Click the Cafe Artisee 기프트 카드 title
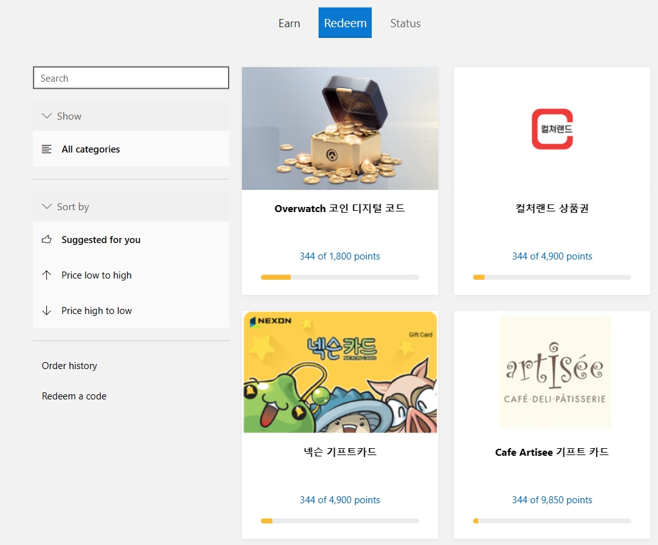658x545 pixels. coord(552,453)
